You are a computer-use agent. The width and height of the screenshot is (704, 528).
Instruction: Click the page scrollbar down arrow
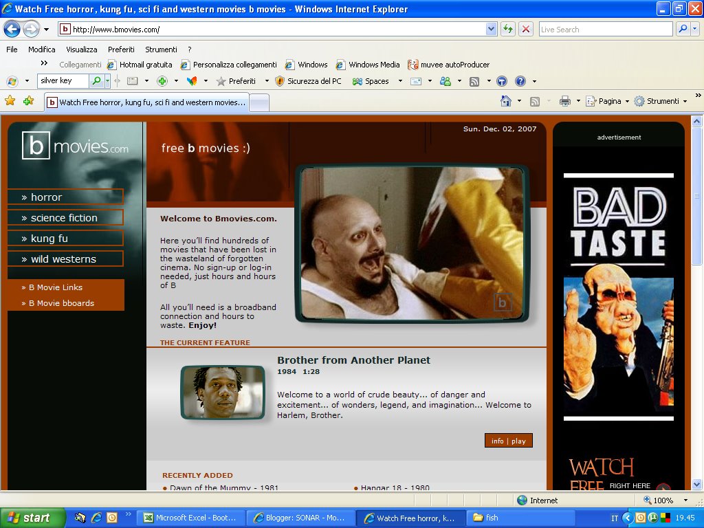696,485
